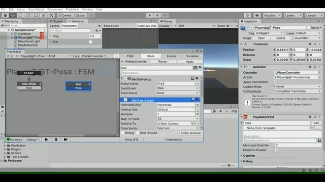Select the Hand tool in Unity toolbar
This screenshot has width=325, height=182.
(5, 15)
